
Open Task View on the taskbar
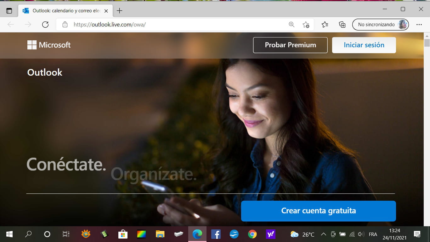pos(66,234)
